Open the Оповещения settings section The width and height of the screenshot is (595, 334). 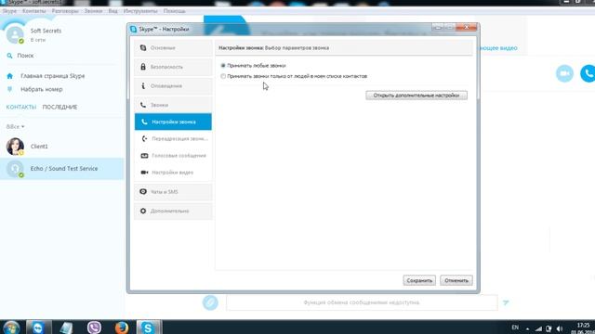173,86
